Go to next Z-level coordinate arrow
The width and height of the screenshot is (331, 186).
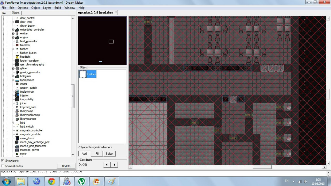tap(114, 165)
